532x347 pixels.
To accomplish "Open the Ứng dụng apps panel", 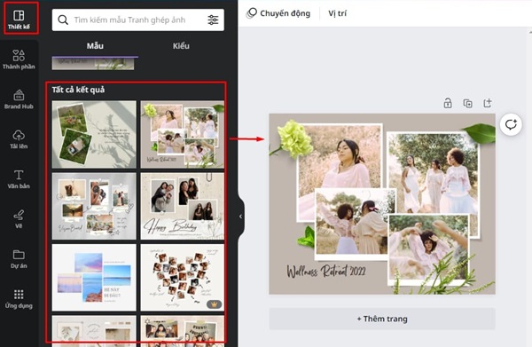I will pos(19,299).
